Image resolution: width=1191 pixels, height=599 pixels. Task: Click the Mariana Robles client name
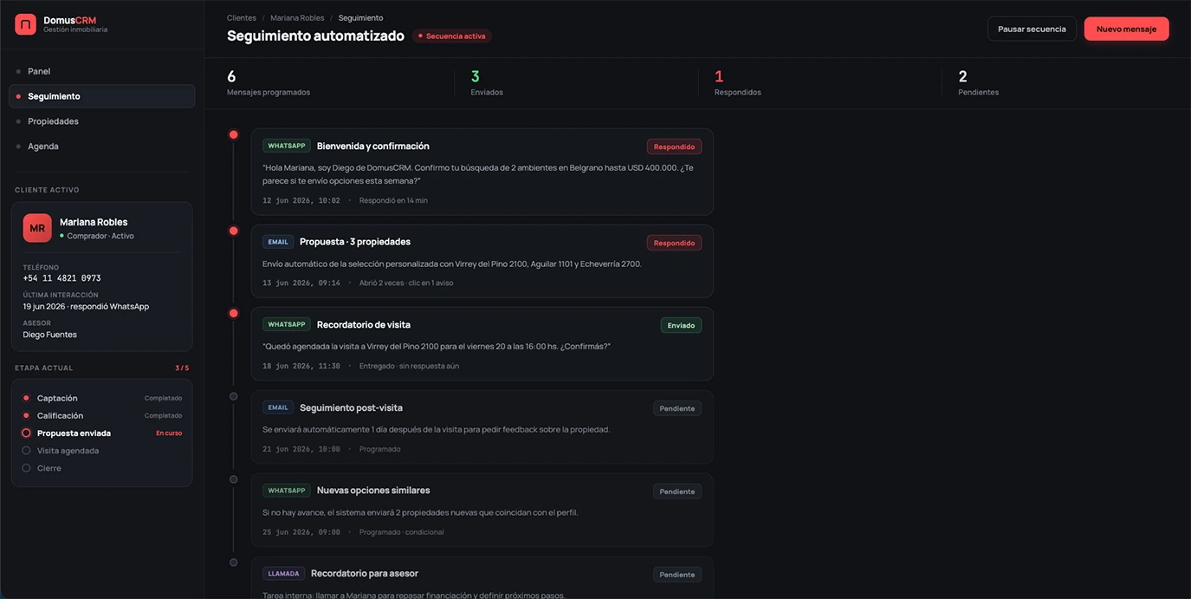click(94, 222)
